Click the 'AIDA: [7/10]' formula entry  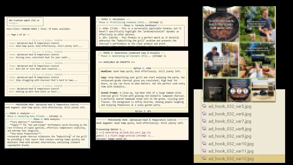140,31
